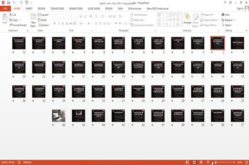Switch to the SLIDE SHOW tab
The height and width of the screenshot is (165, 249).
click(94, 9)
